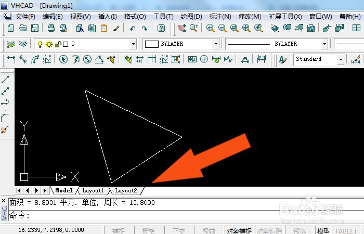Activate the Pan hand tool
This screenshot has width=364, height=234.
pos(182,28)
